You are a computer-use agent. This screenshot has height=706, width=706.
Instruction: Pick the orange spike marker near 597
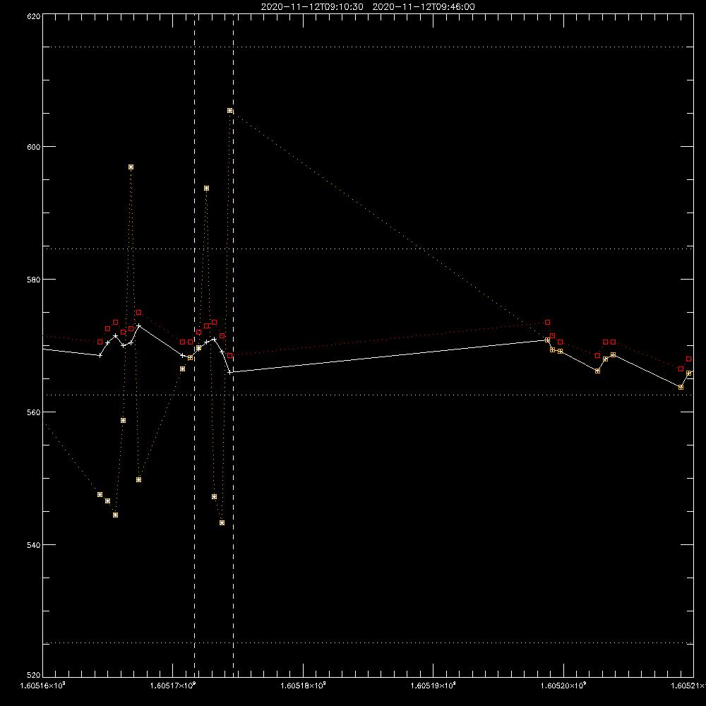pyautogui.click(x=131, y=167)
